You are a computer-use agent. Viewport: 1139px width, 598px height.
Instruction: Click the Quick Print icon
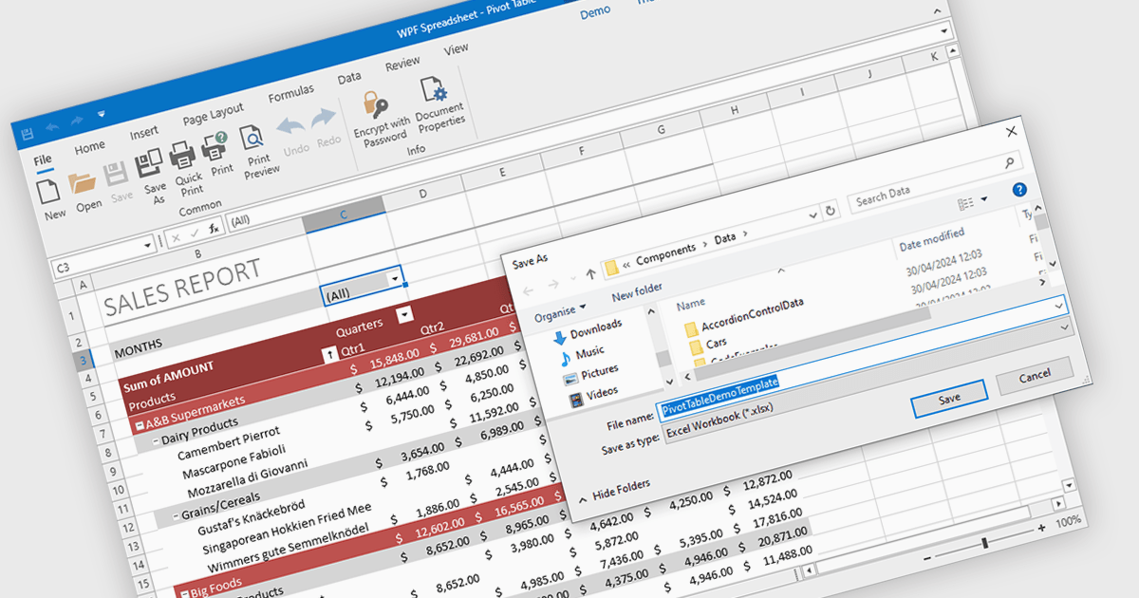[183, 155]
